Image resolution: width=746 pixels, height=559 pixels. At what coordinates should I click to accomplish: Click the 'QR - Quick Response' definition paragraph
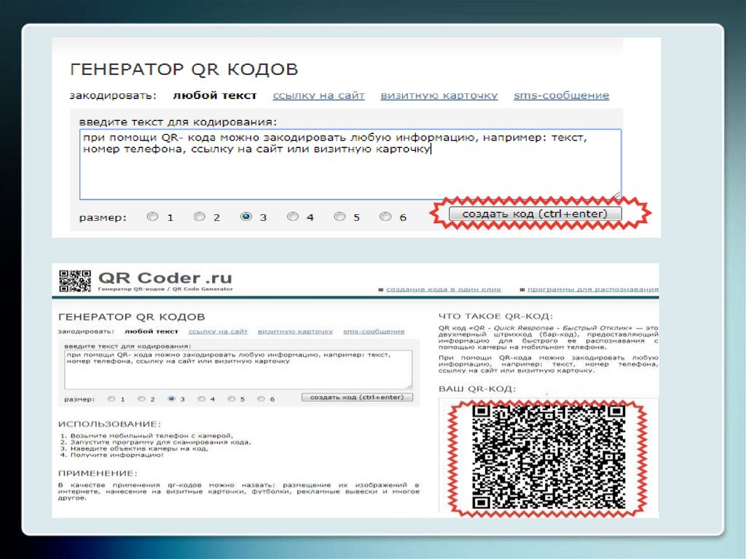point(548,337)
